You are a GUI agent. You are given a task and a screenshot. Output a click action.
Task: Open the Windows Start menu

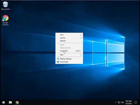[x=3, y=102]
